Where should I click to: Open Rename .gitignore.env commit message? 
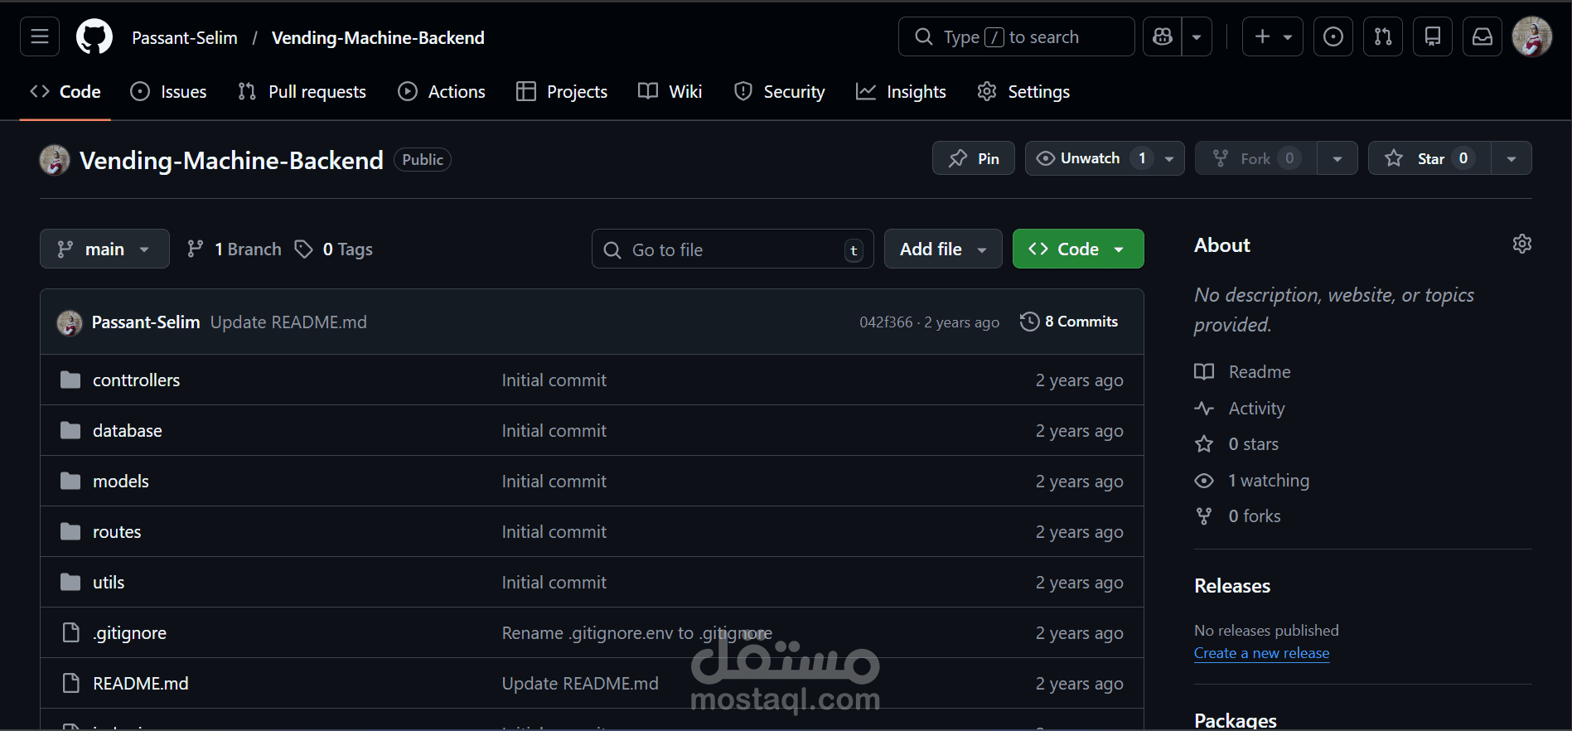click(636, 632)
